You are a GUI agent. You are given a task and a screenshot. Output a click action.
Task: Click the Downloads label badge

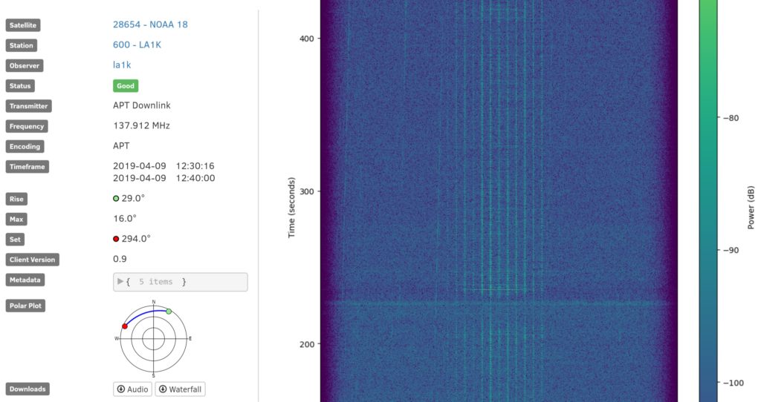(27, 389)
